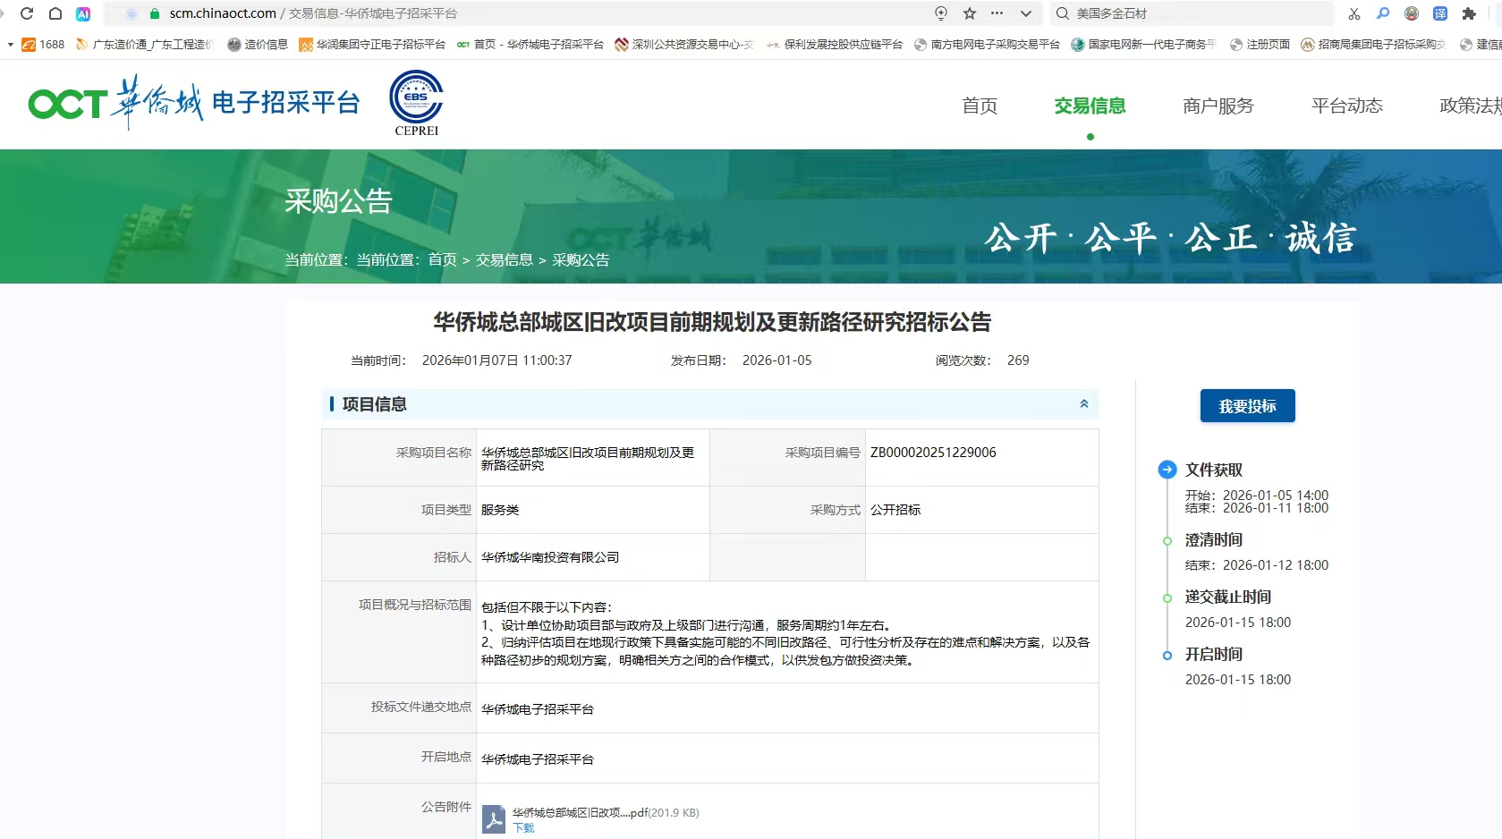
Task: Open the AI assistant icon in toolbar
Action: coord(83,13)
